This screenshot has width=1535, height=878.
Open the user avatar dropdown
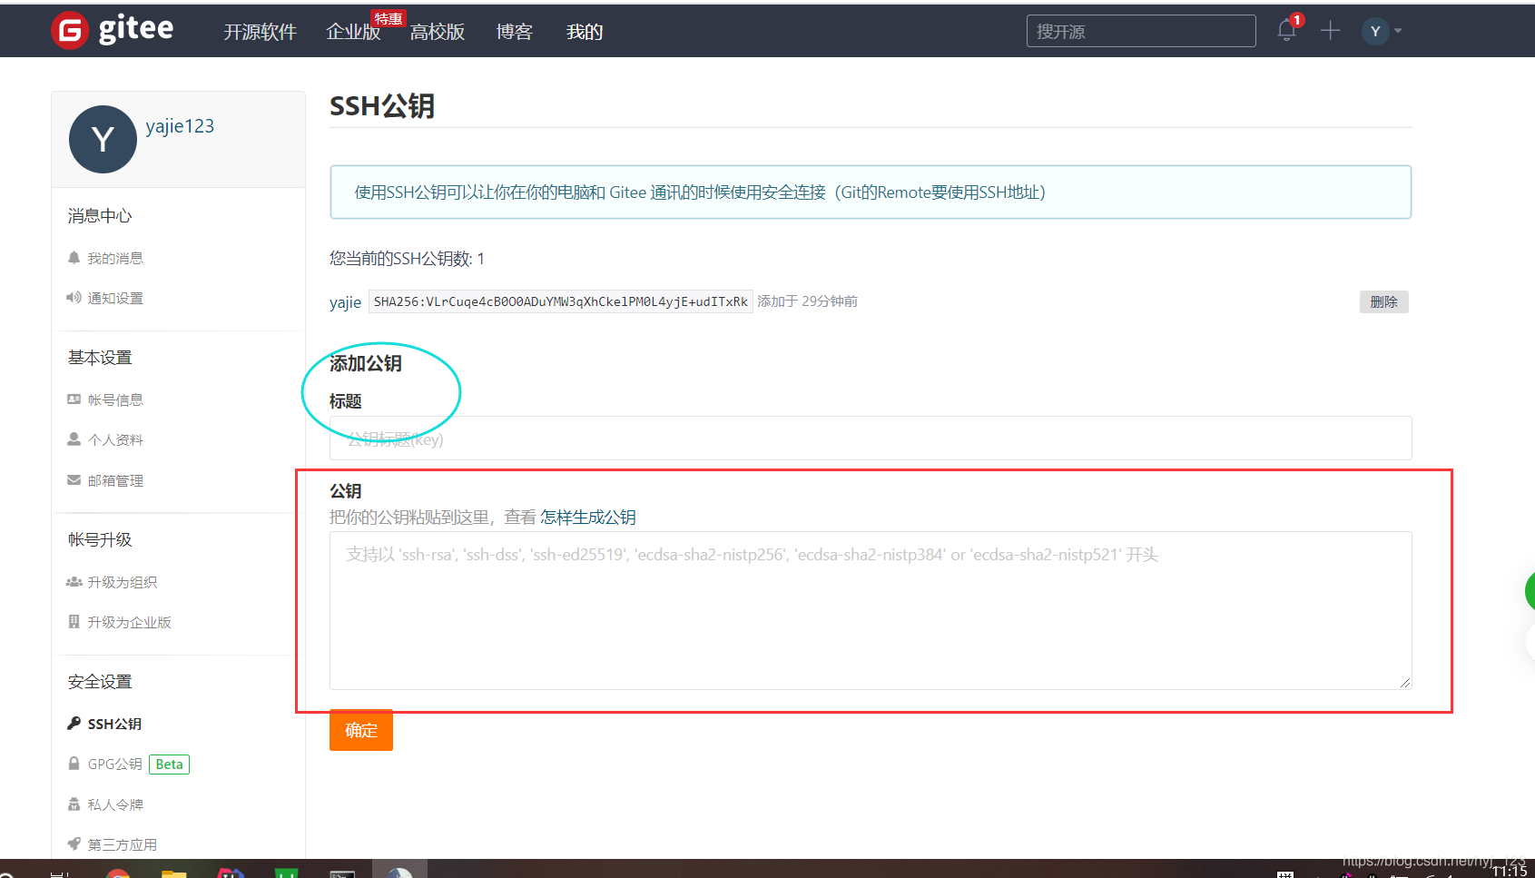tap(1382, 31)
